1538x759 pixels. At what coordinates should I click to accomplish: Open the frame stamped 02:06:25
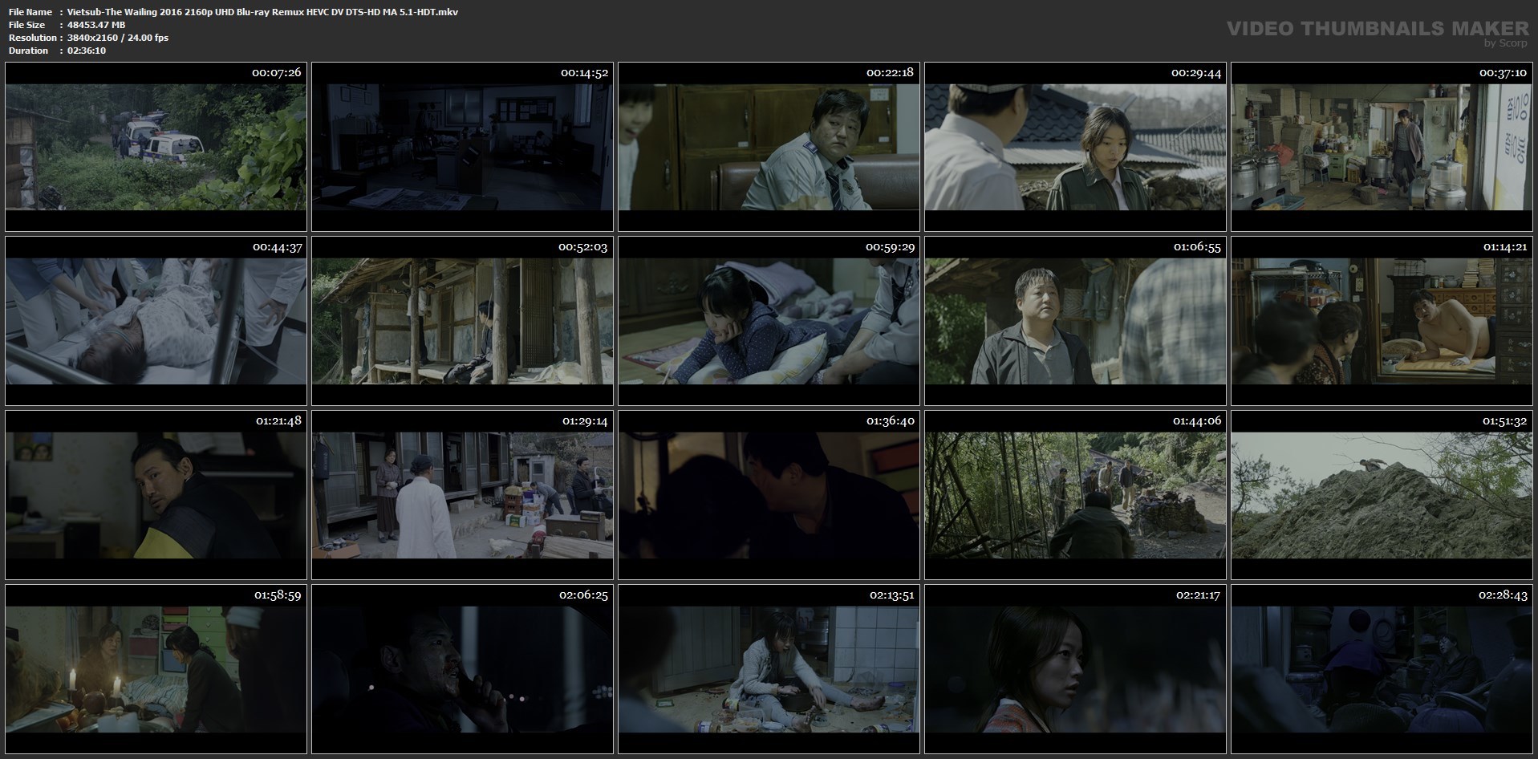(x=462, y=669)
